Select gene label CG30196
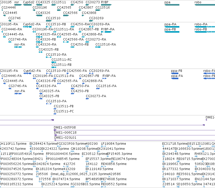Screen dimensions: 215x188 click(40, 7)
